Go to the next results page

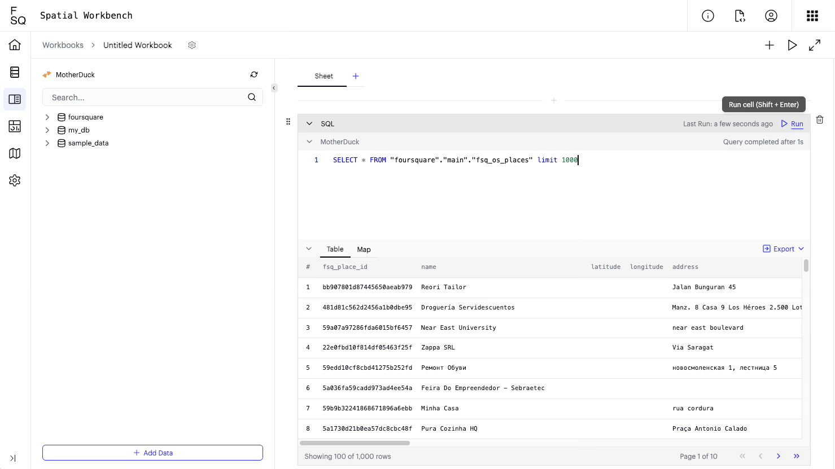(779, 456)
